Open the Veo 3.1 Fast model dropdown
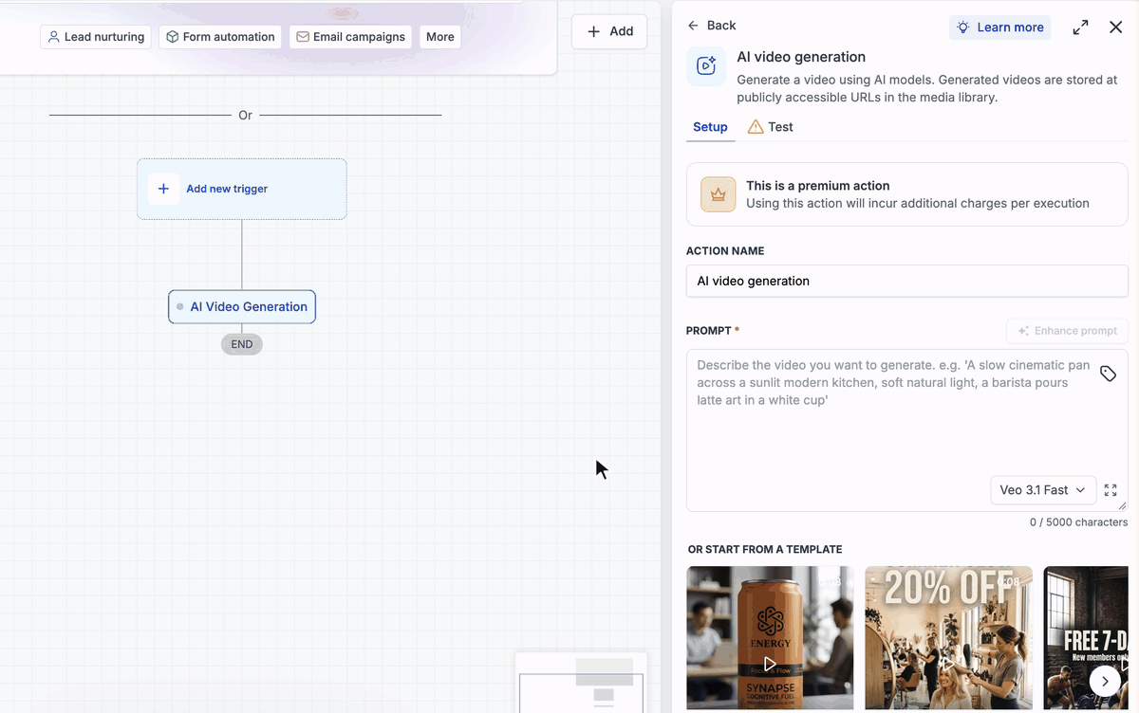This screenshot has width=1139, height=713. (x=1043, y=490)
